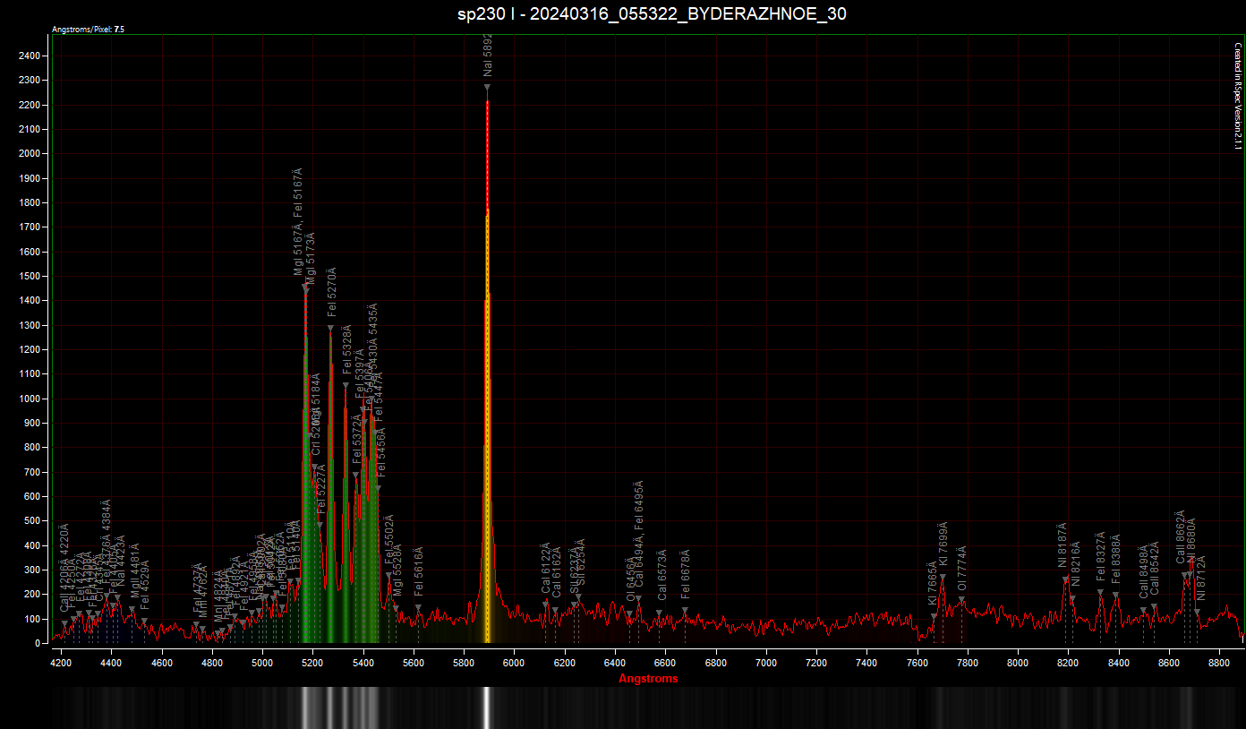Click the 1500 value on the Y axis
Image resolution: width=1246 pixels, height=729 pixels.
29,276
